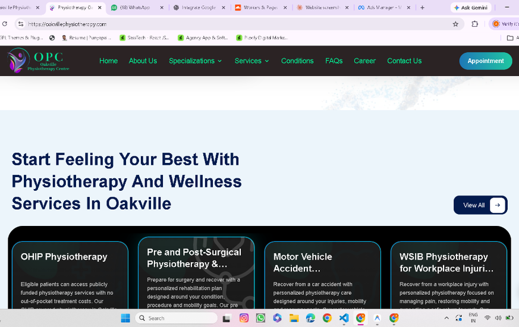Go to the Home nav link
The image size is (519, 327).
click(109, 61)
